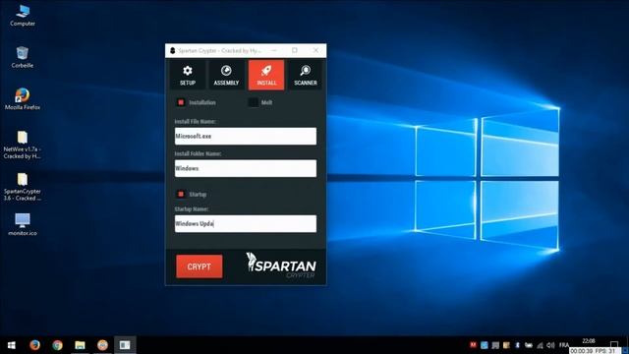This screenshot has height=354, width=629.
Task: Focus the Startup Name input field
Action: coord(246,223)
